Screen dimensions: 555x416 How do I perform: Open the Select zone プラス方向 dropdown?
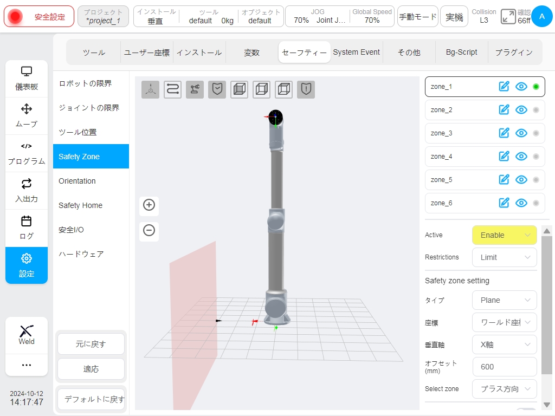click(x=505, y=389)
